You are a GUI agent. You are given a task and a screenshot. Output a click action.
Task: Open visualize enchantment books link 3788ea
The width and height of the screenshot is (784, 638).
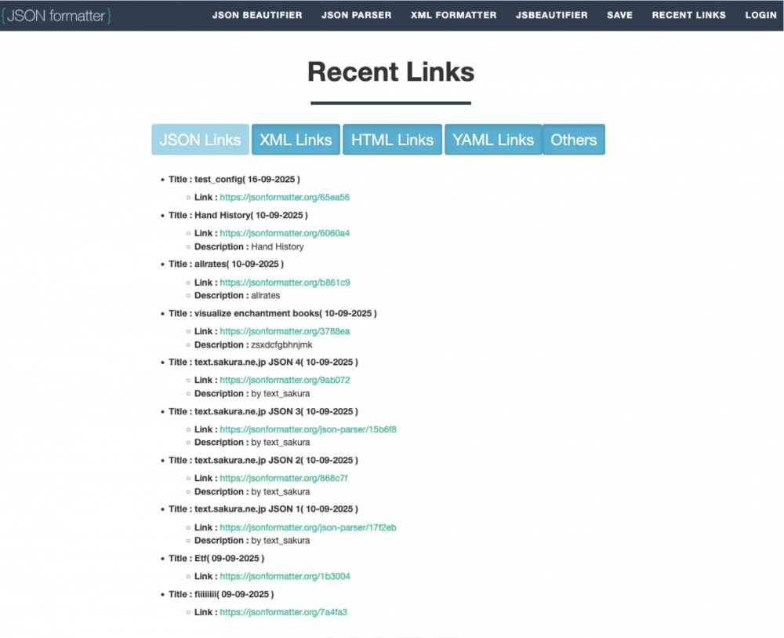coord(285,331)
